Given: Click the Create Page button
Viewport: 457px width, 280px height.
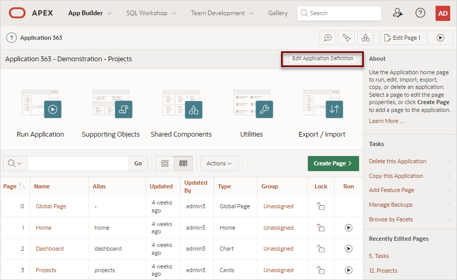Looking at the screenshot, I should [x=333, y=163].
